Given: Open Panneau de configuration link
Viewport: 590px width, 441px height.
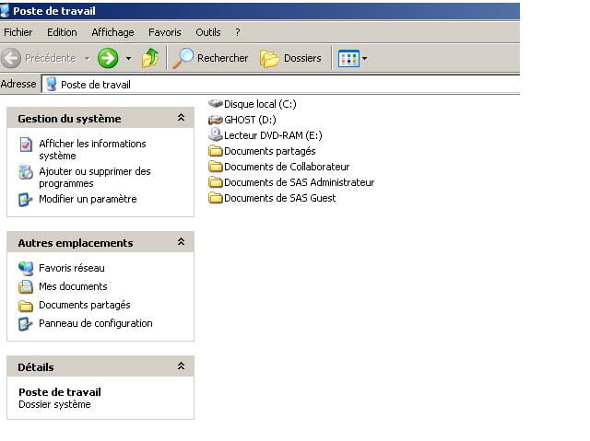Looking at the screenshot, I should pyautogui.click(x=96, y=323).
